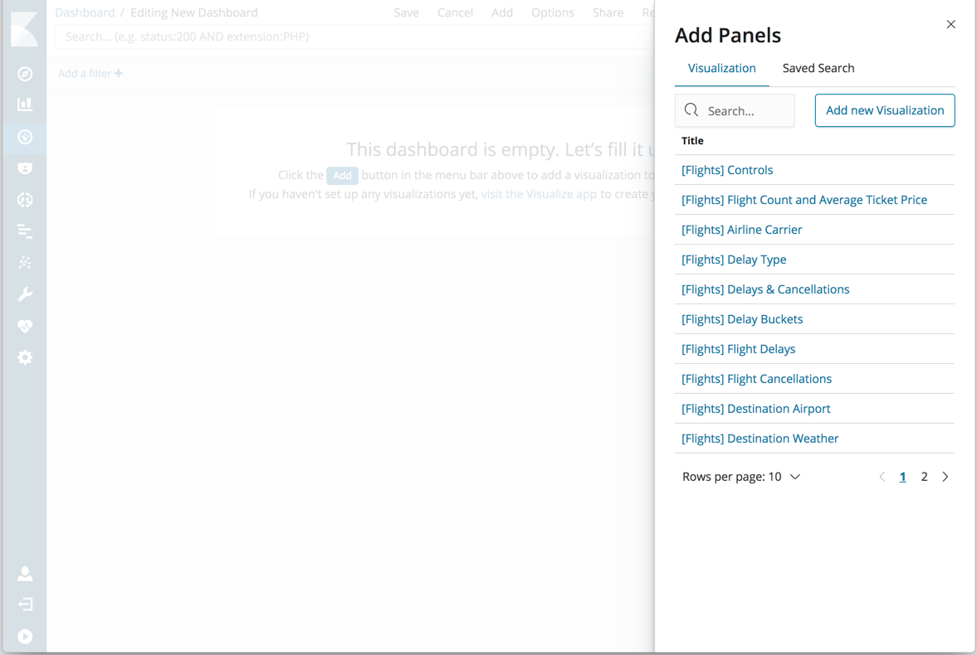Screen dimensions: 977x655
Task: Go to next page using right chevron
Action: (945, 476)
